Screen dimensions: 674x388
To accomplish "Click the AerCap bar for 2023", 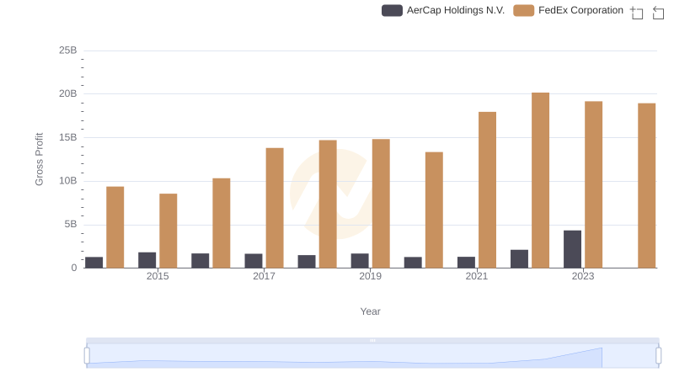I will (x=572, y=249).
